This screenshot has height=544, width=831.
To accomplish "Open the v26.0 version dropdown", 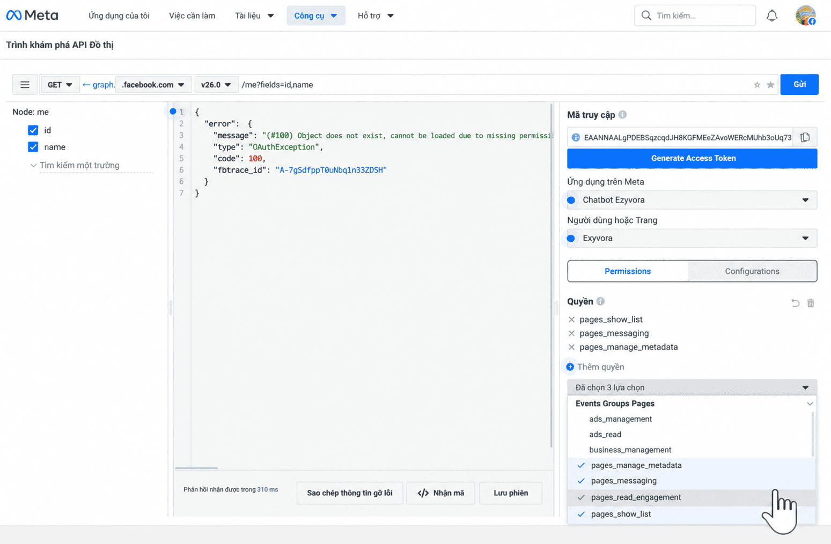I will [216, 85].
